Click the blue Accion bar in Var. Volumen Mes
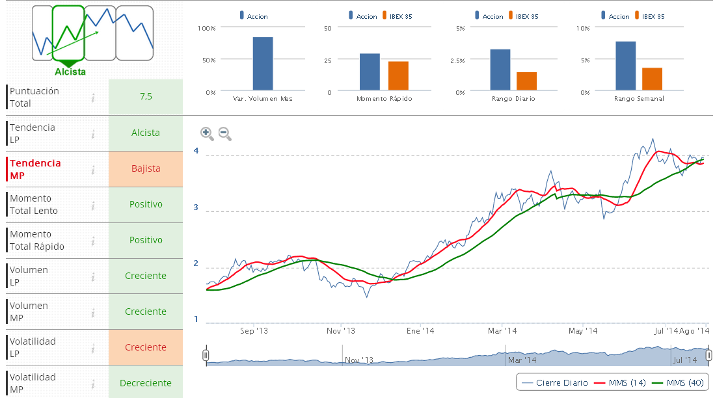 263,64
